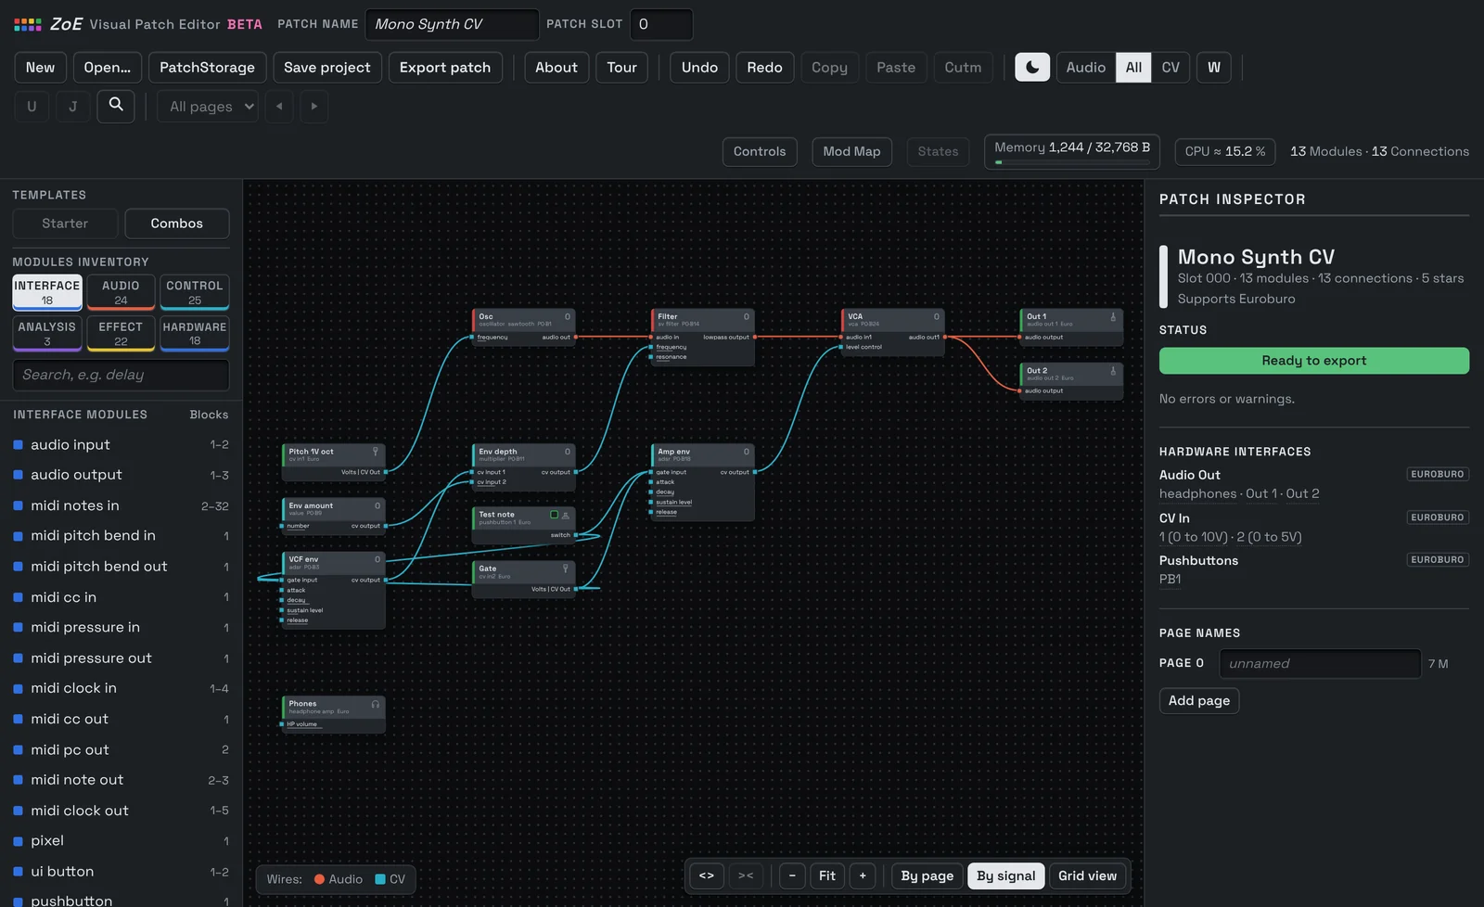1484x907 pixels.
Task: Click the Pitch 1V oct jack icon
Action: [376, 452]
